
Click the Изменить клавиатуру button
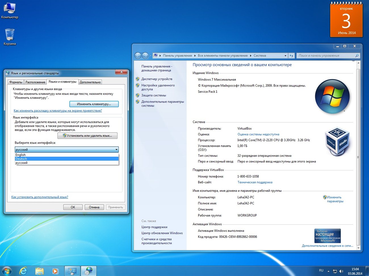coord(94,104)
